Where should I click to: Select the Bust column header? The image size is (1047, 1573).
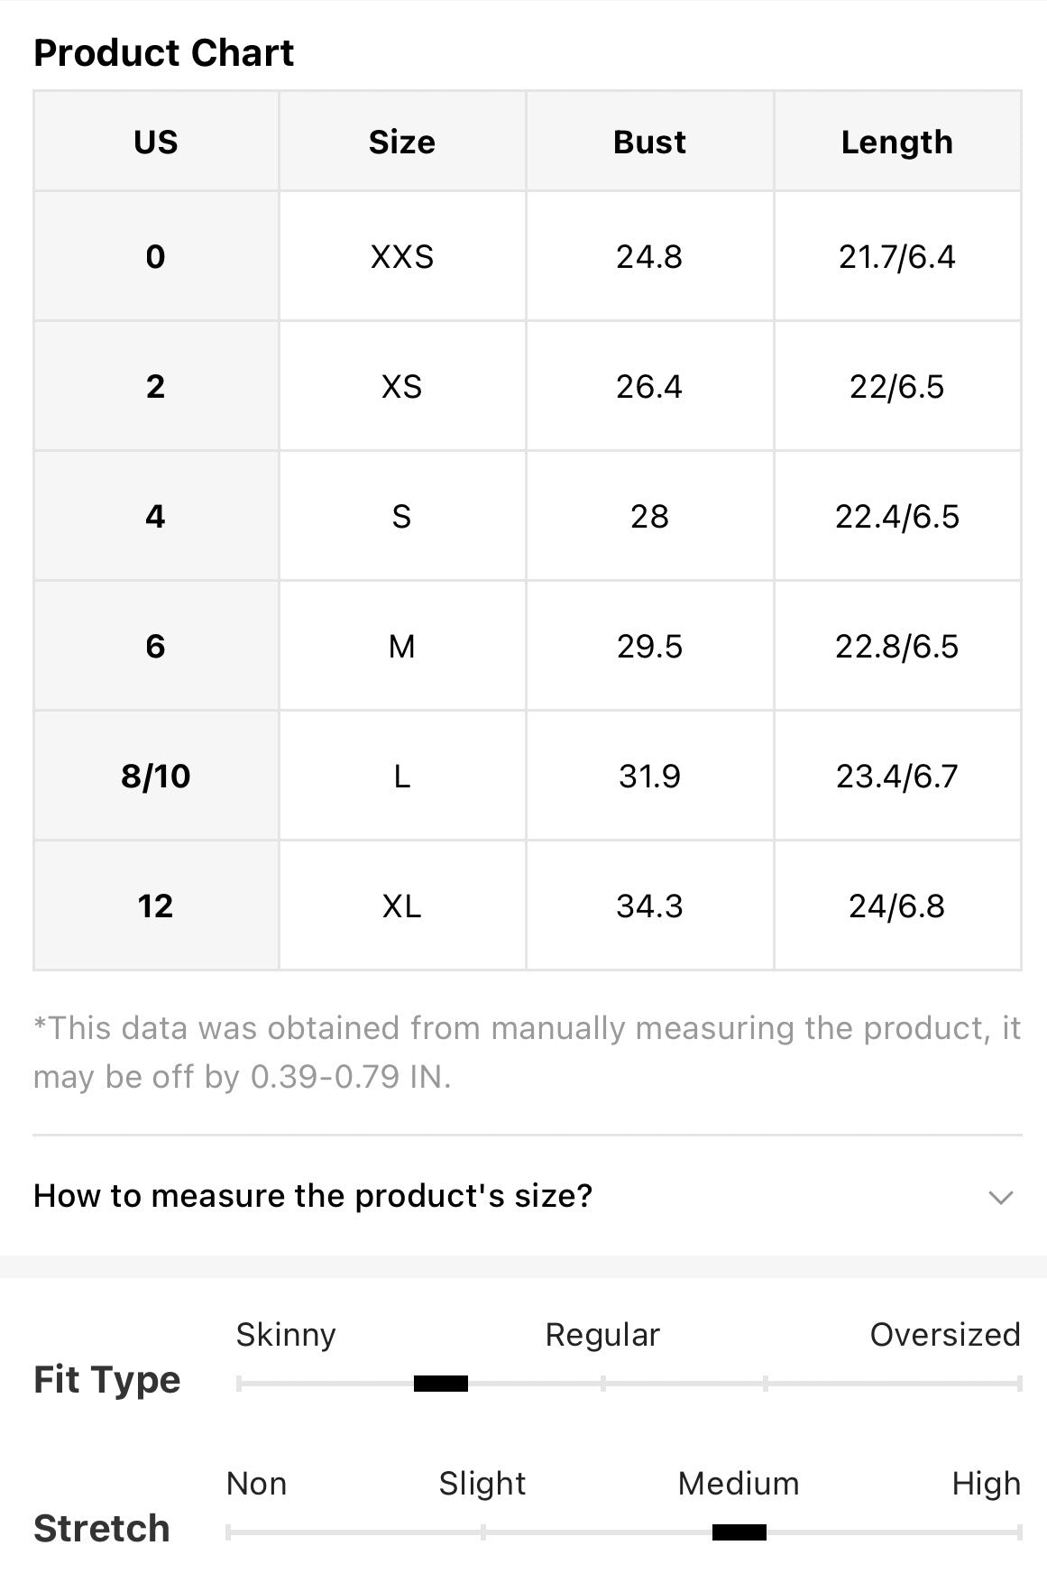coord(649,142)
